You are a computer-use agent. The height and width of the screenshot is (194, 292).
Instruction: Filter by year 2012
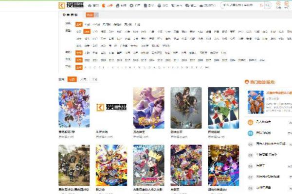168,60
